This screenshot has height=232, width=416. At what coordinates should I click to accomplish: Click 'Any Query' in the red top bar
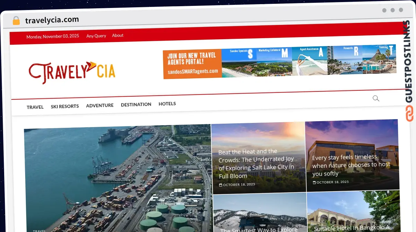click(96, 36)
